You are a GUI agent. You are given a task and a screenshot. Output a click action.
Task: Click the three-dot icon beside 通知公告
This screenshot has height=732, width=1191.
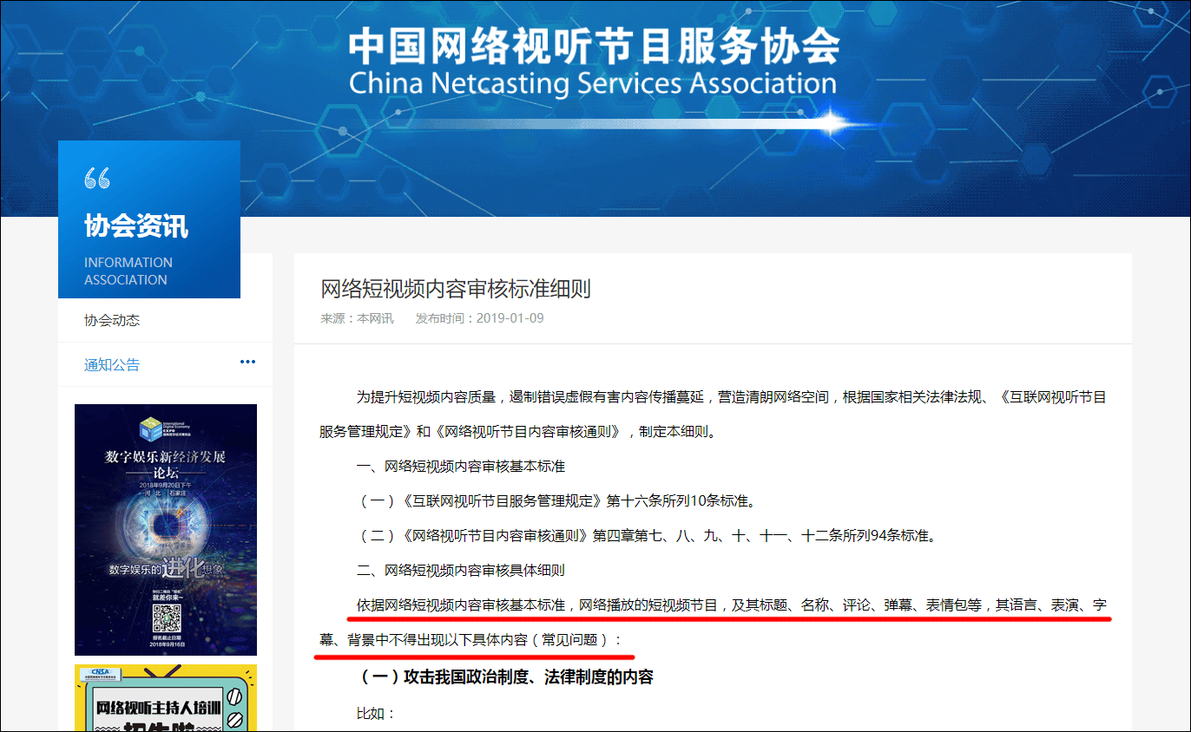pos(247,362)
